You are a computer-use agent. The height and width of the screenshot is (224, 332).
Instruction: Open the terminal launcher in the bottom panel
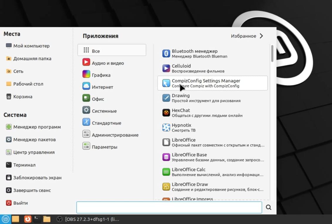[x=37, y=219]
